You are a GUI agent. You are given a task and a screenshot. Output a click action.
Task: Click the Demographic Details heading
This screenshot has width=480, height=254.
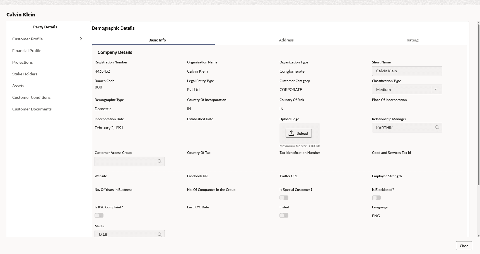pyautogui.click(x=113, y=28)
